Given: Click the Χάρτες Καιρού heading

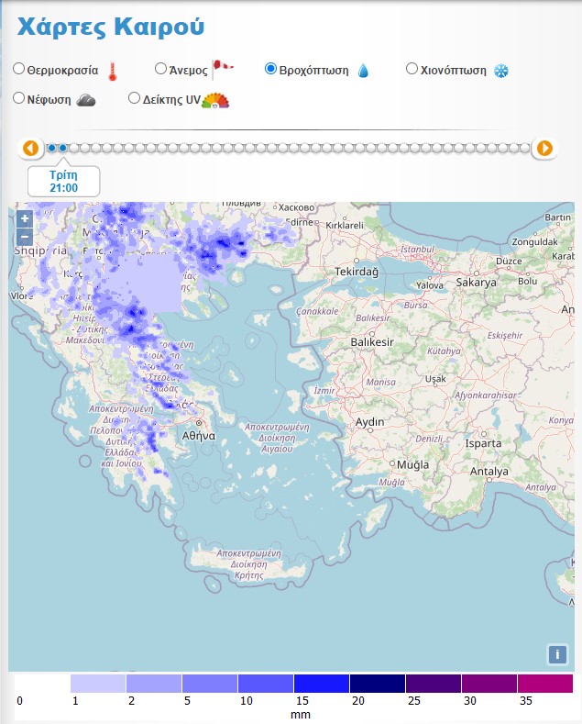Looking at the screenshot, I should coord(111,27).
